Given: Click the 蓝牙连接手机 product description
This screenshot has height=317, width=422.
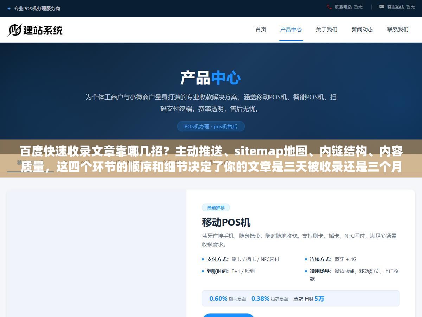Looking at the screenshot, I should pos(299,240).
